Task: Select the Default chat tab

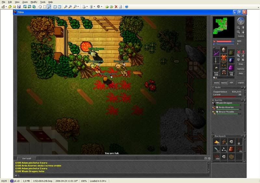Action: click(x=27, y=158)
